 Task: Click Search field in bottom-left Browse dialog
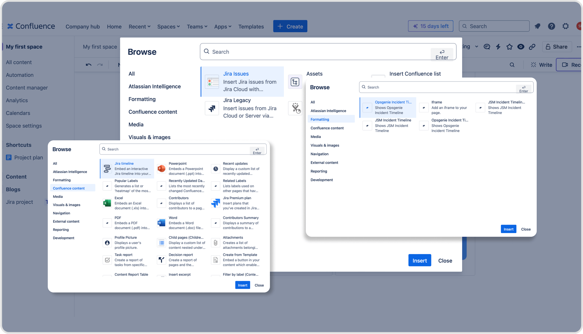coord(183,149)
